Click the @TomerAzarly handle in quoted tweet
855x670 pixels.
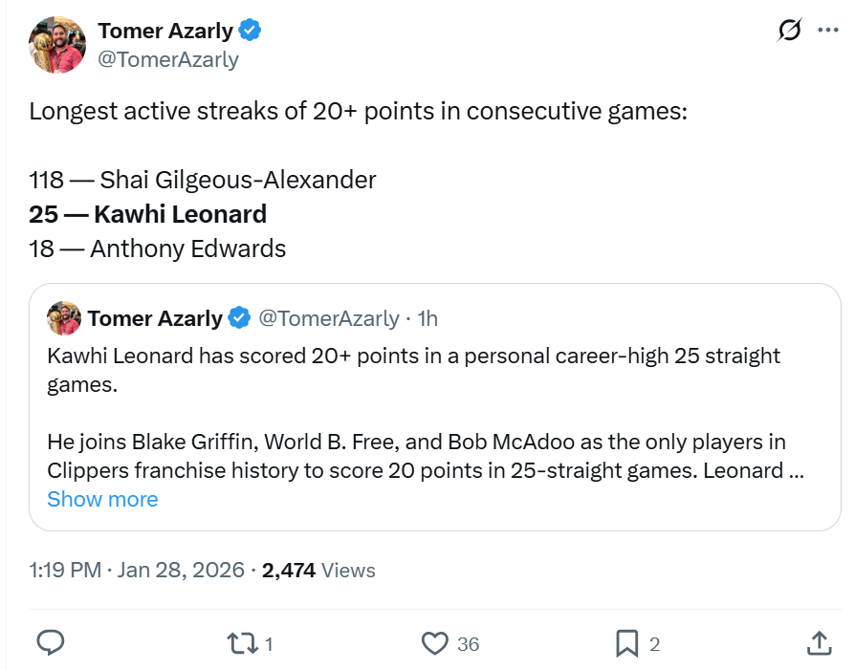pyautogui.click(x=329, y=318)
